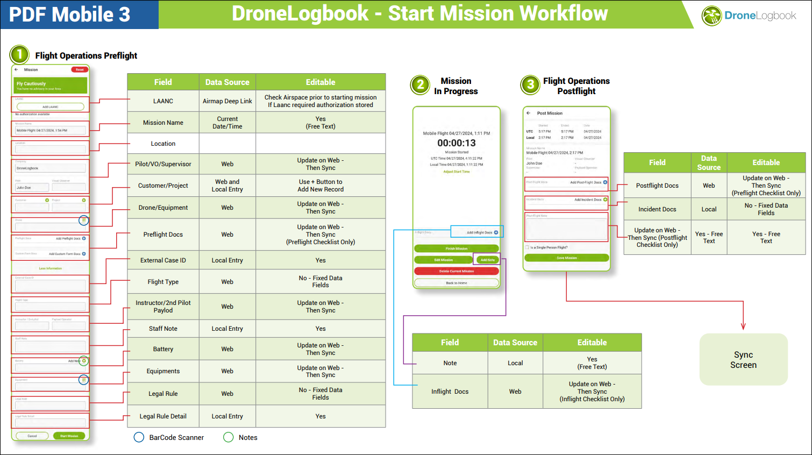This screenshot has width=812, height=455.
Task: Tap the Cancel button on Mission screen
Action: [x=32, y=436]
